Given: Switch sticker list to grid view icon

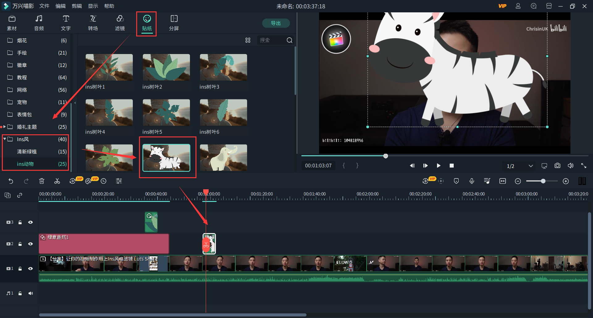Looking at the screenshot, I should click(x=248, y=40).
